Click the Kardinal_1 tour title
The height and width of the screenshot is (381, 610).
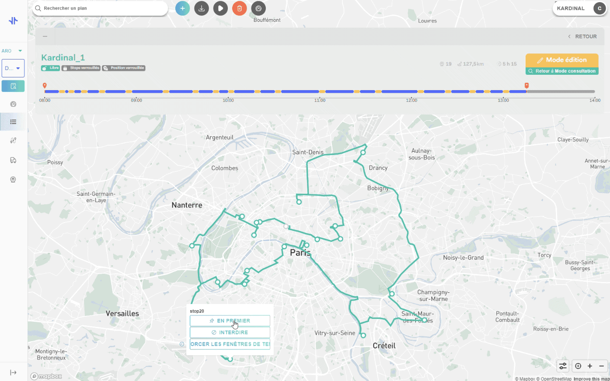[63, 57]
